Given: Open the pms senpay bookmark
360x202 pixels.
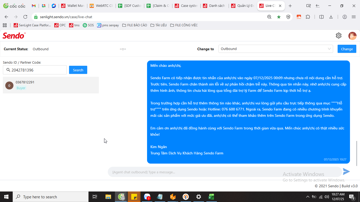Looking at the screenshot, I should click(x=108, y=25).
